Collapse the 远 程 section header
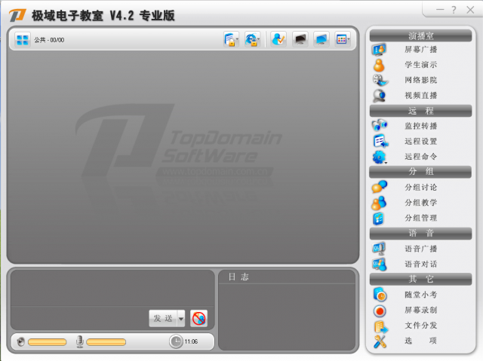 (420, 111)
